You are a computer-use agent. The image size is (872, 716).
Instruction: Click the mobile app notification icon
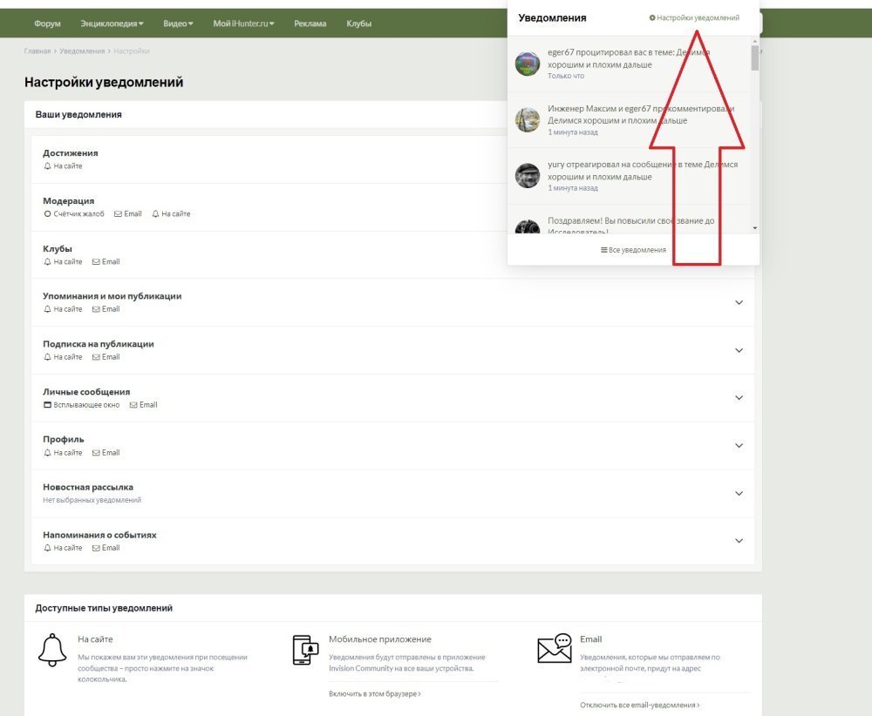click(x=304, y=650)
